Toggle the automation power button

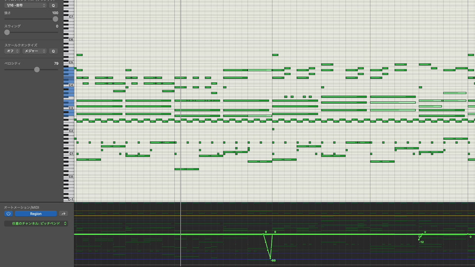(x=8, y=214)
